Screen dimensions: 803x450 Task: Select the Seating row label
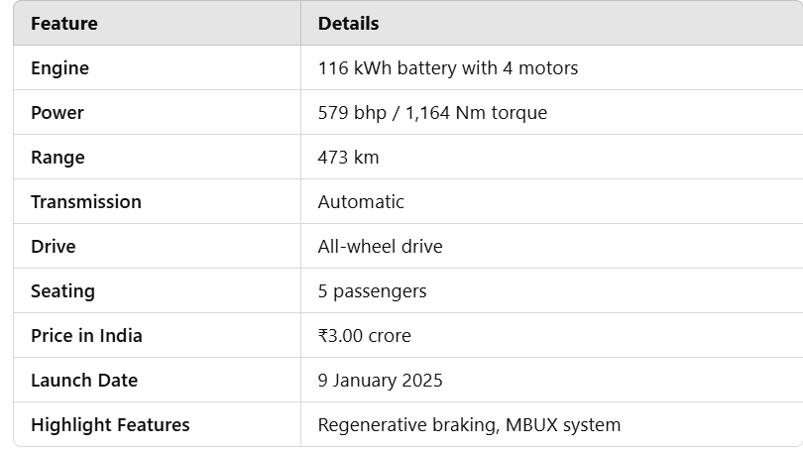[x=62, y=290]
